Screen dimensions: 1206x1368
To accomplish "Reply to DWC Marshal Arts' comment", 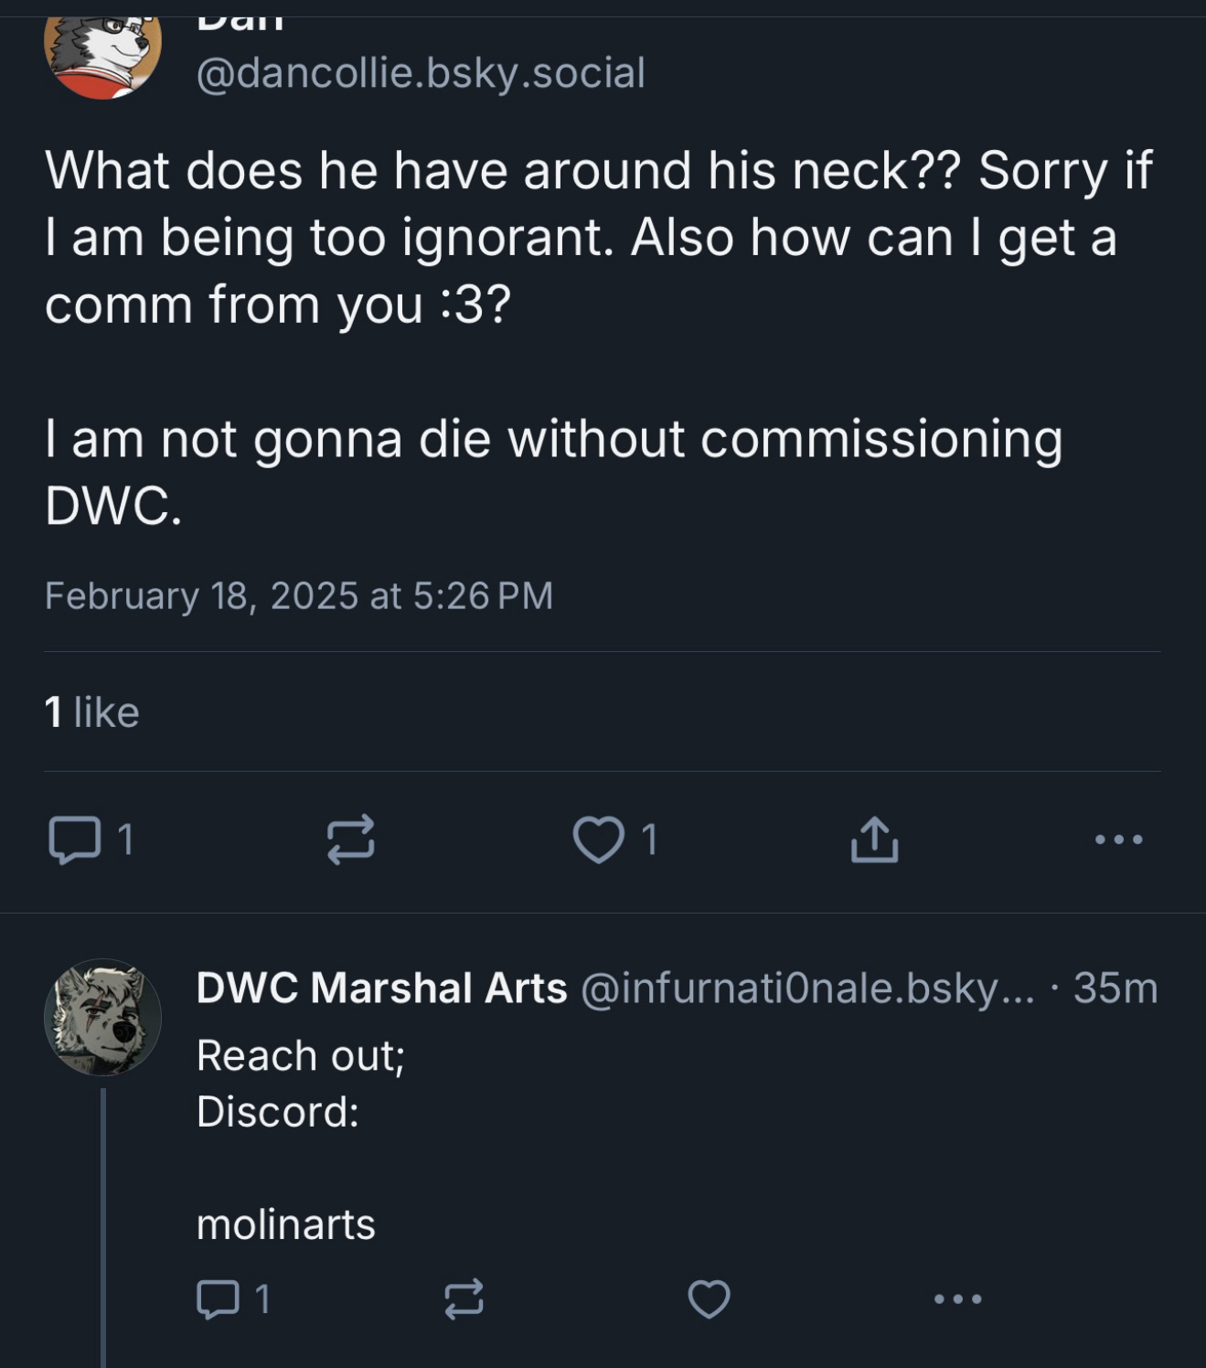I will (x=219, y=1299).
